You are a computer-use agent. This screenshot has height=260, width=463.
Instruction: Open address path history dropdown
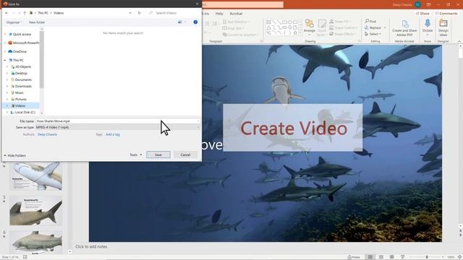coord(130,13)
